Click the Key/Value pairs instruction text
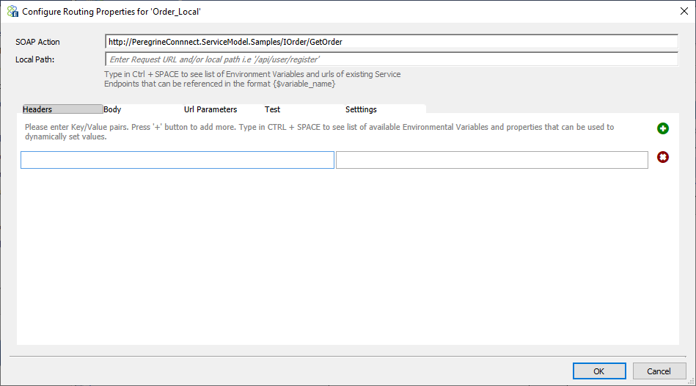Viewport: 696px width, 386px height. coord(319,132)
